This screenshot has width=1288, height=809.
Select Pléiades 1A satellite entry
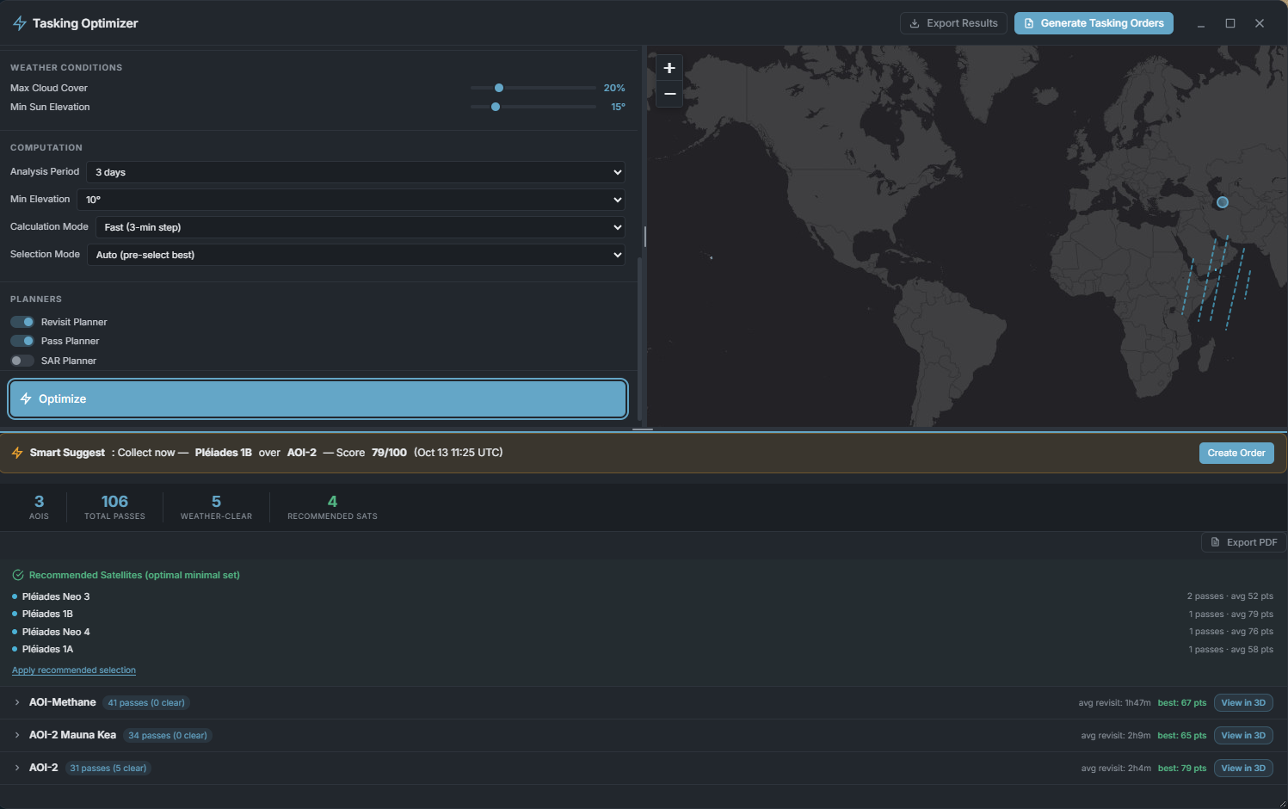(47, 650)
